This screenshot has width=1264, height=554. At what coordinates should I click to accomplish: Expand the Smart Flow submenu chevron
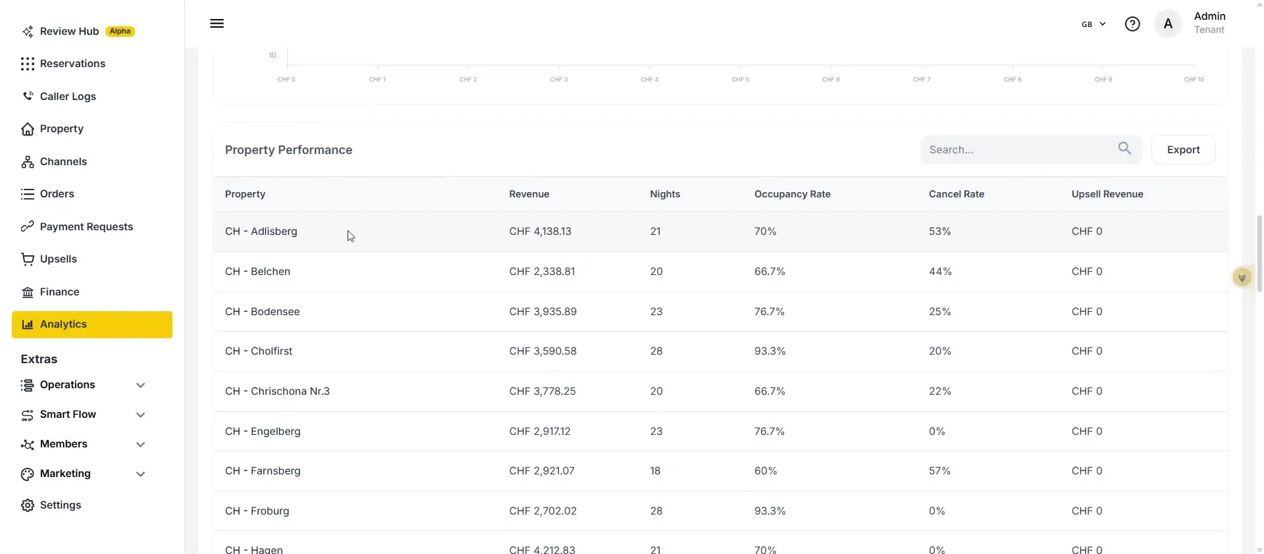coord(140,415)
